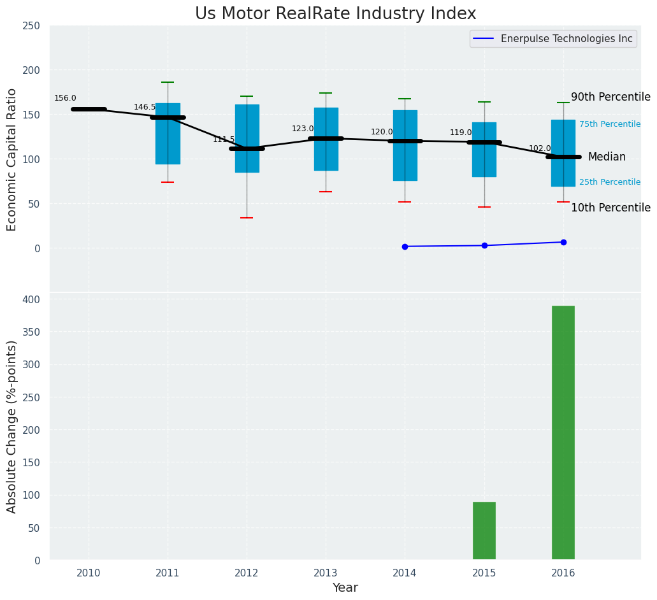Click the 111.5 median value label

pos(224,139)
